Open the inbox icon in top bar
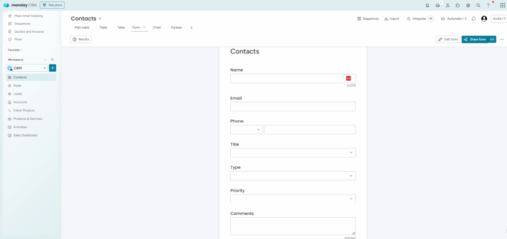507x239 pixels. [x=438, y=5]
